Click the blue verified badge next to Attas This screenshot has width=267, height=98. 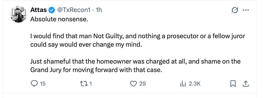point(52,10)
